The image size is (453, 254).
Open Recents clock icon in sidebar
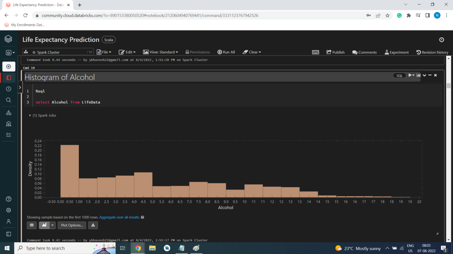click(9, 89)
